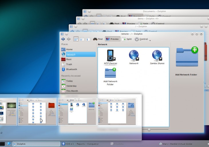Open the MTP Devices icon
Image resolution: width=209 pixels, height=147 pixels.
pos(111,57)
